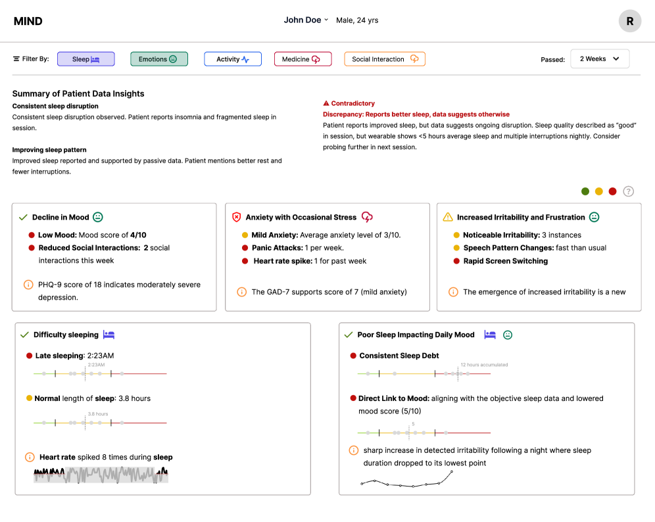Click the Filter By menu icon
The image size is (655, 522).
16,59
